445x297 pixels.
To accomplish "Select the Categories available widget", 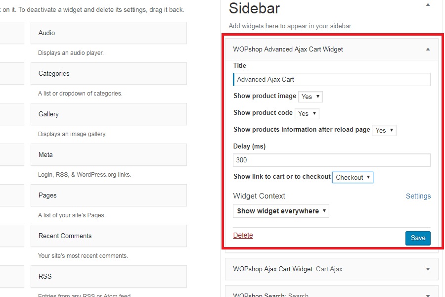I will coord(108,73).
